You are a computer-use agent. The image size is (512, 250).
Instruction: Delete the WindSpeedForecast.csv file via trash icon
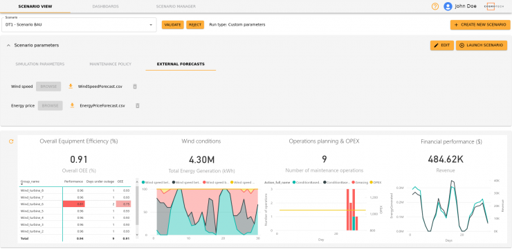135,87
